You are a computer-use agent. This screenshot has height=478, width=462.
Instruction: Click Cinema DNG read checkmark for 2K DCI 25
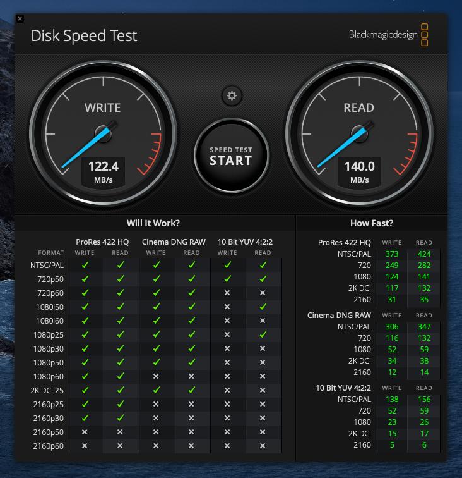[x=191, y=390]
